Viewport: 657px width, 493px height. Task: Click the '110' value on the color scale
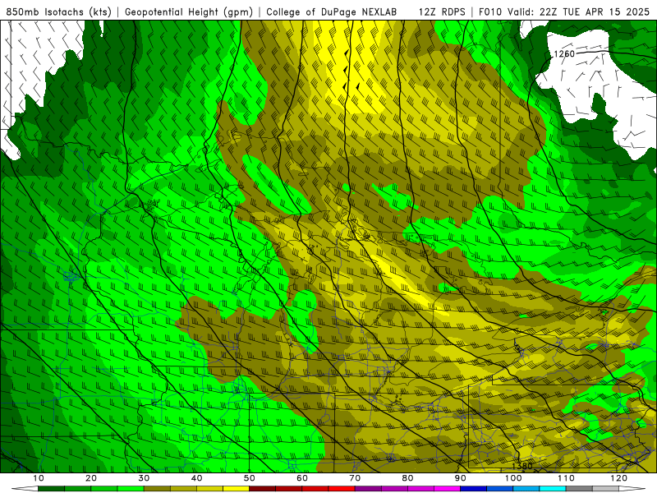click(x=566, y=478)
